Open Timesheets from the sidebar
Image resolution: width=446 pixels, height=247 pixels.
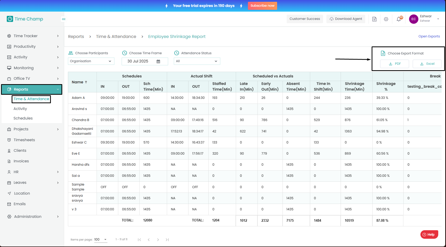[x=24, y=140]
